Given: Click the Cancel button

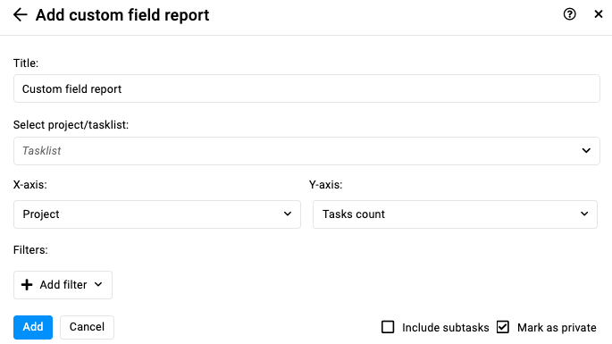Looking at the screenshot, I should click(x=87, y=327).
